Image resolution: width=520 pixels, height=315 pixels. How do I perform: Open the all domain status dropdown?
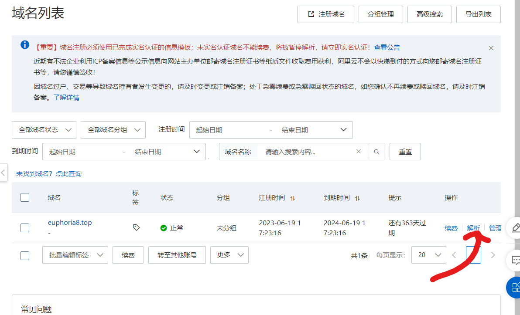[x=44, y=130]
